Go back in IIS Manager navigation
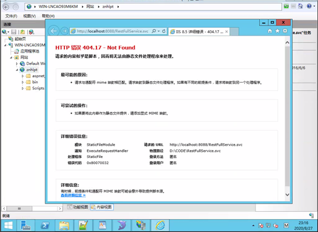 (x=6, y=7)
